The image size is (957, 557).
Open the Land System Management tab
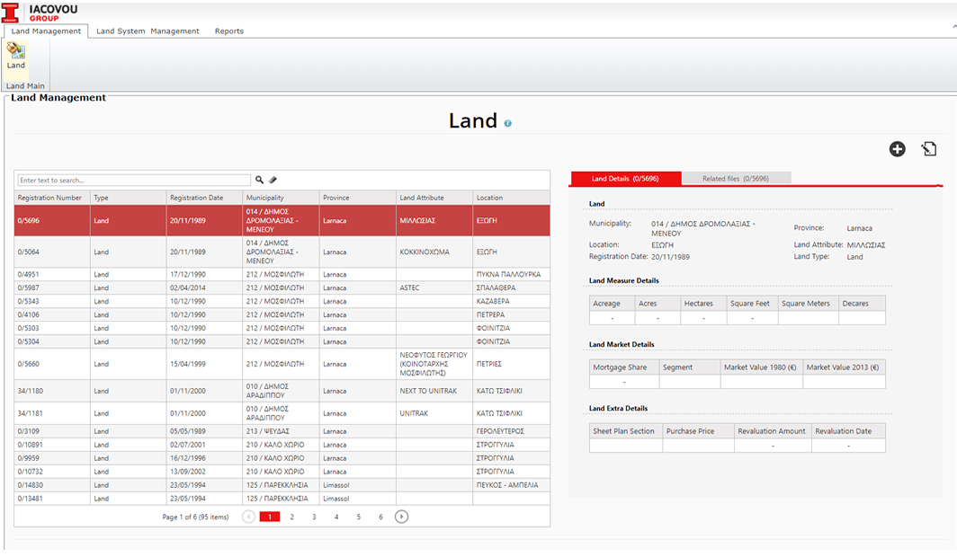[148, 31]
